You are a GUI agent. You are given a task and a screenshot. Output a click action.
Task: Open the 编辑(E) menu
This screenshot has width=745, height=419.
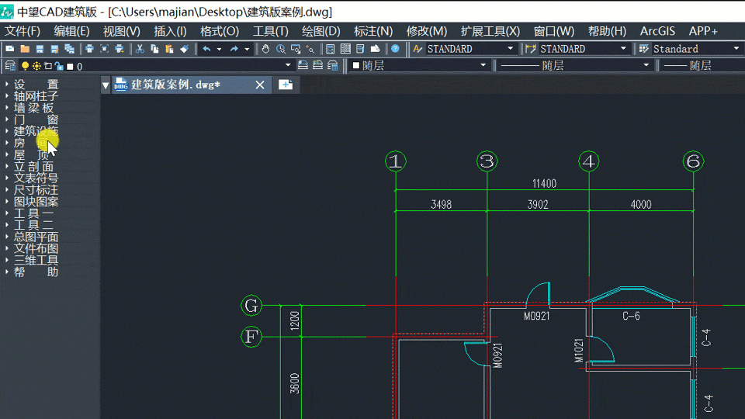point(71,31)
